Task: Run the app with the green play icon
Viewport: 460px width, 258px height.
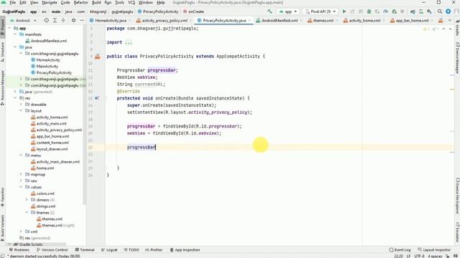Action: [344, 11]
